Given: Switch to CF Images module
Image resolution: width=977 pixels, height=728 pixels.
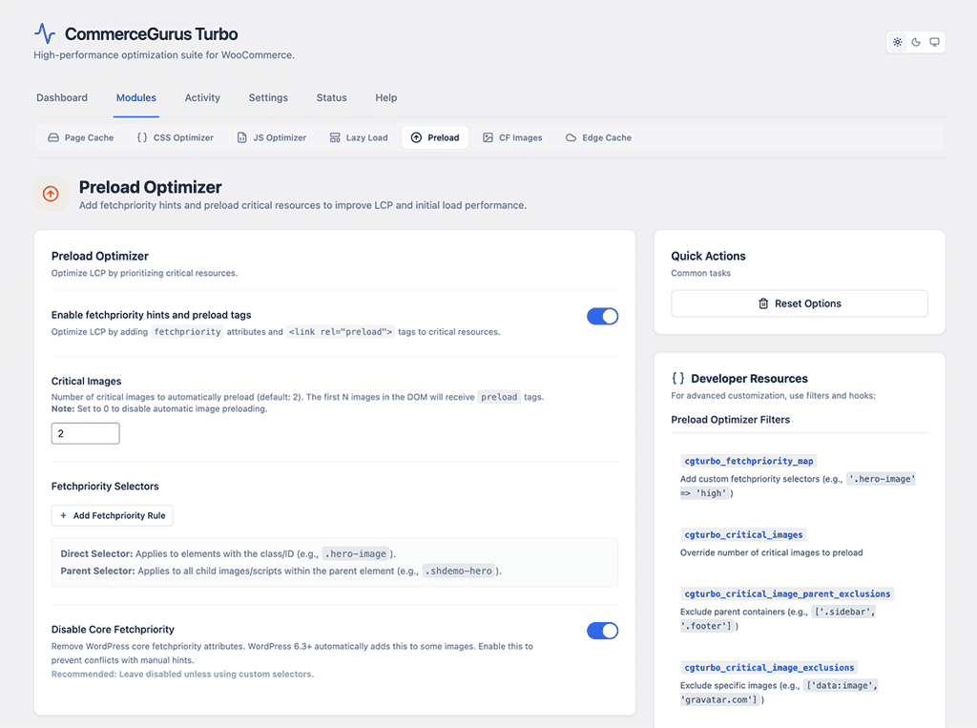Looking at the screenshot, I should pyautogui.click(x=512, y=137).
